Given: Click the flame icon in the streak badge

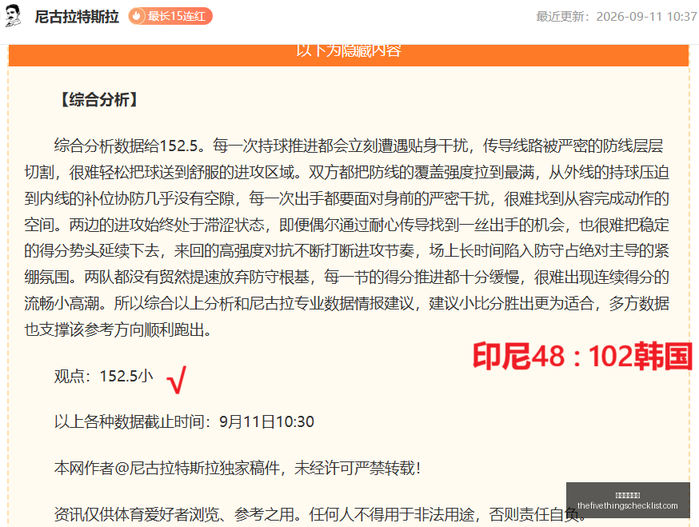Looking at the screenshot, I should pos(137,16).
